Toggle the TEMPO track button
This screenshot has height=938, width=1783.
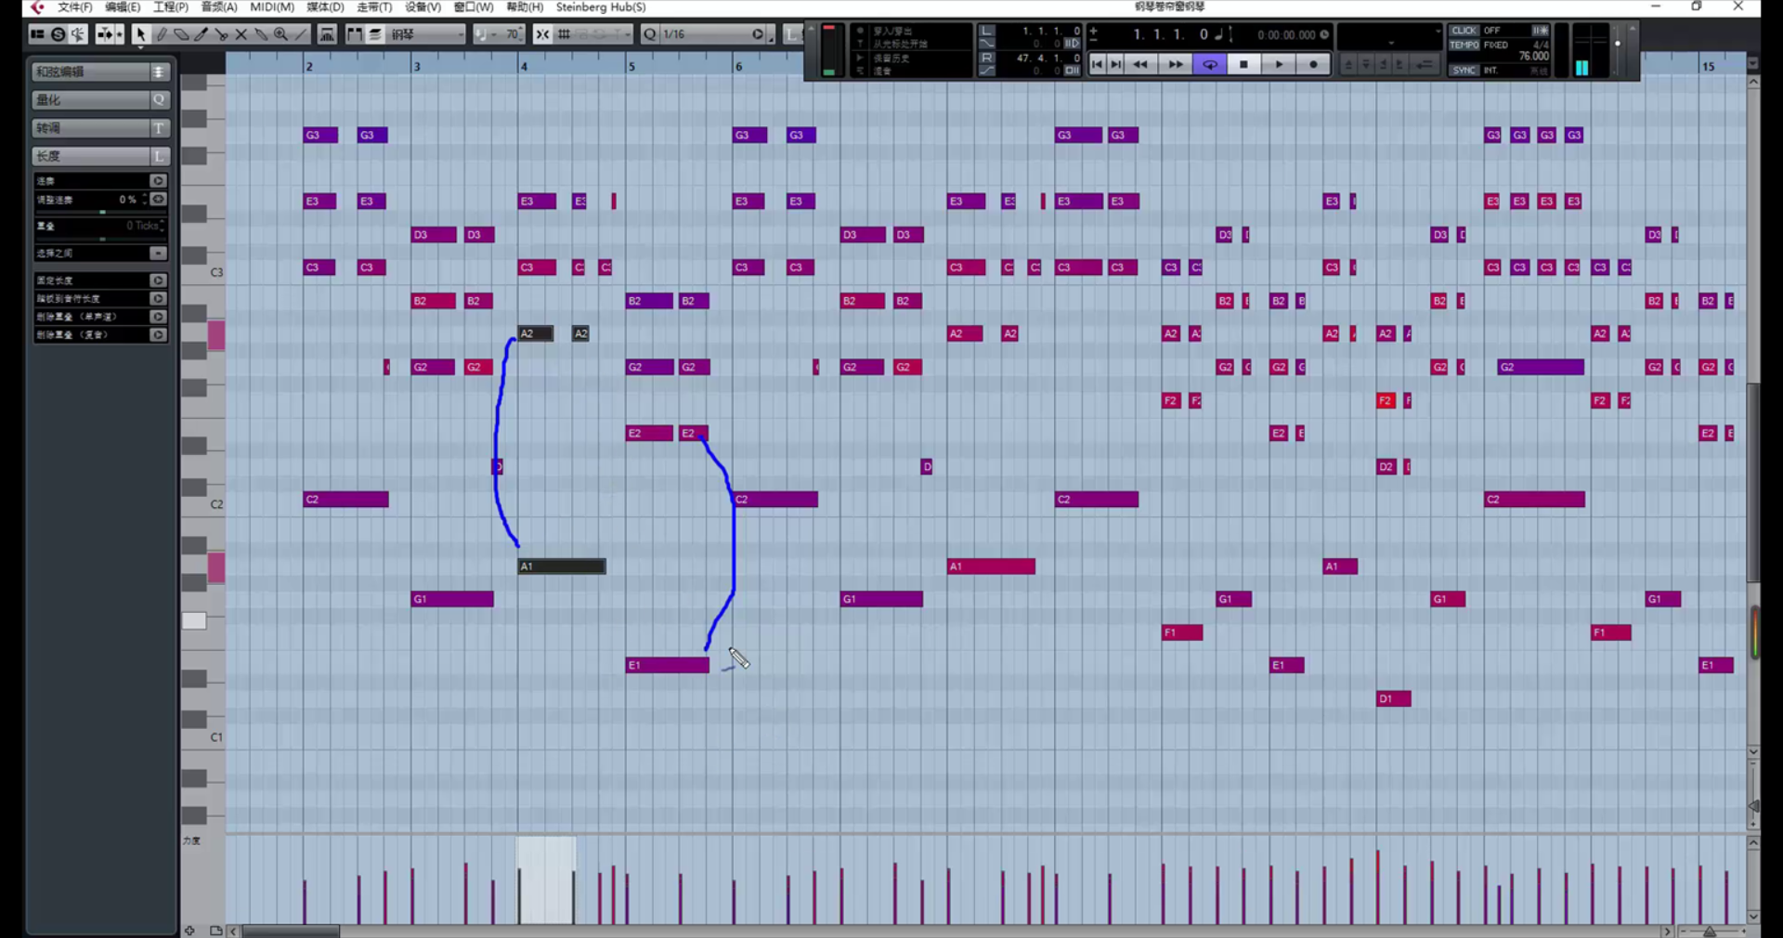coord(1464,45)
